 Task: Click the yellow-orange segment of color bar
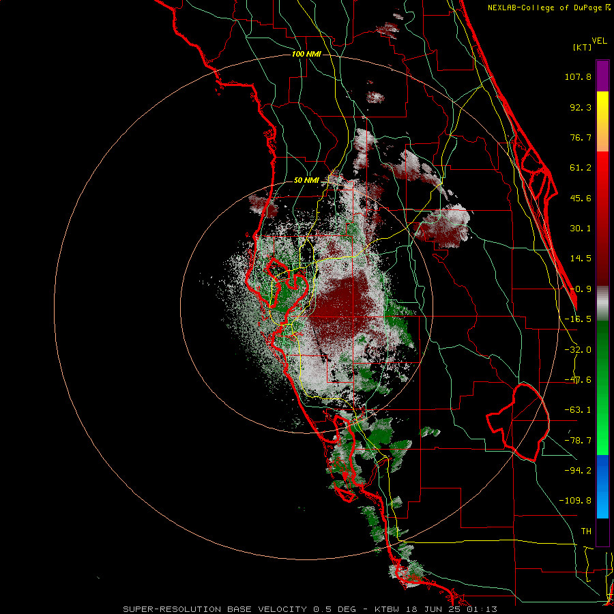click(602, 121)
